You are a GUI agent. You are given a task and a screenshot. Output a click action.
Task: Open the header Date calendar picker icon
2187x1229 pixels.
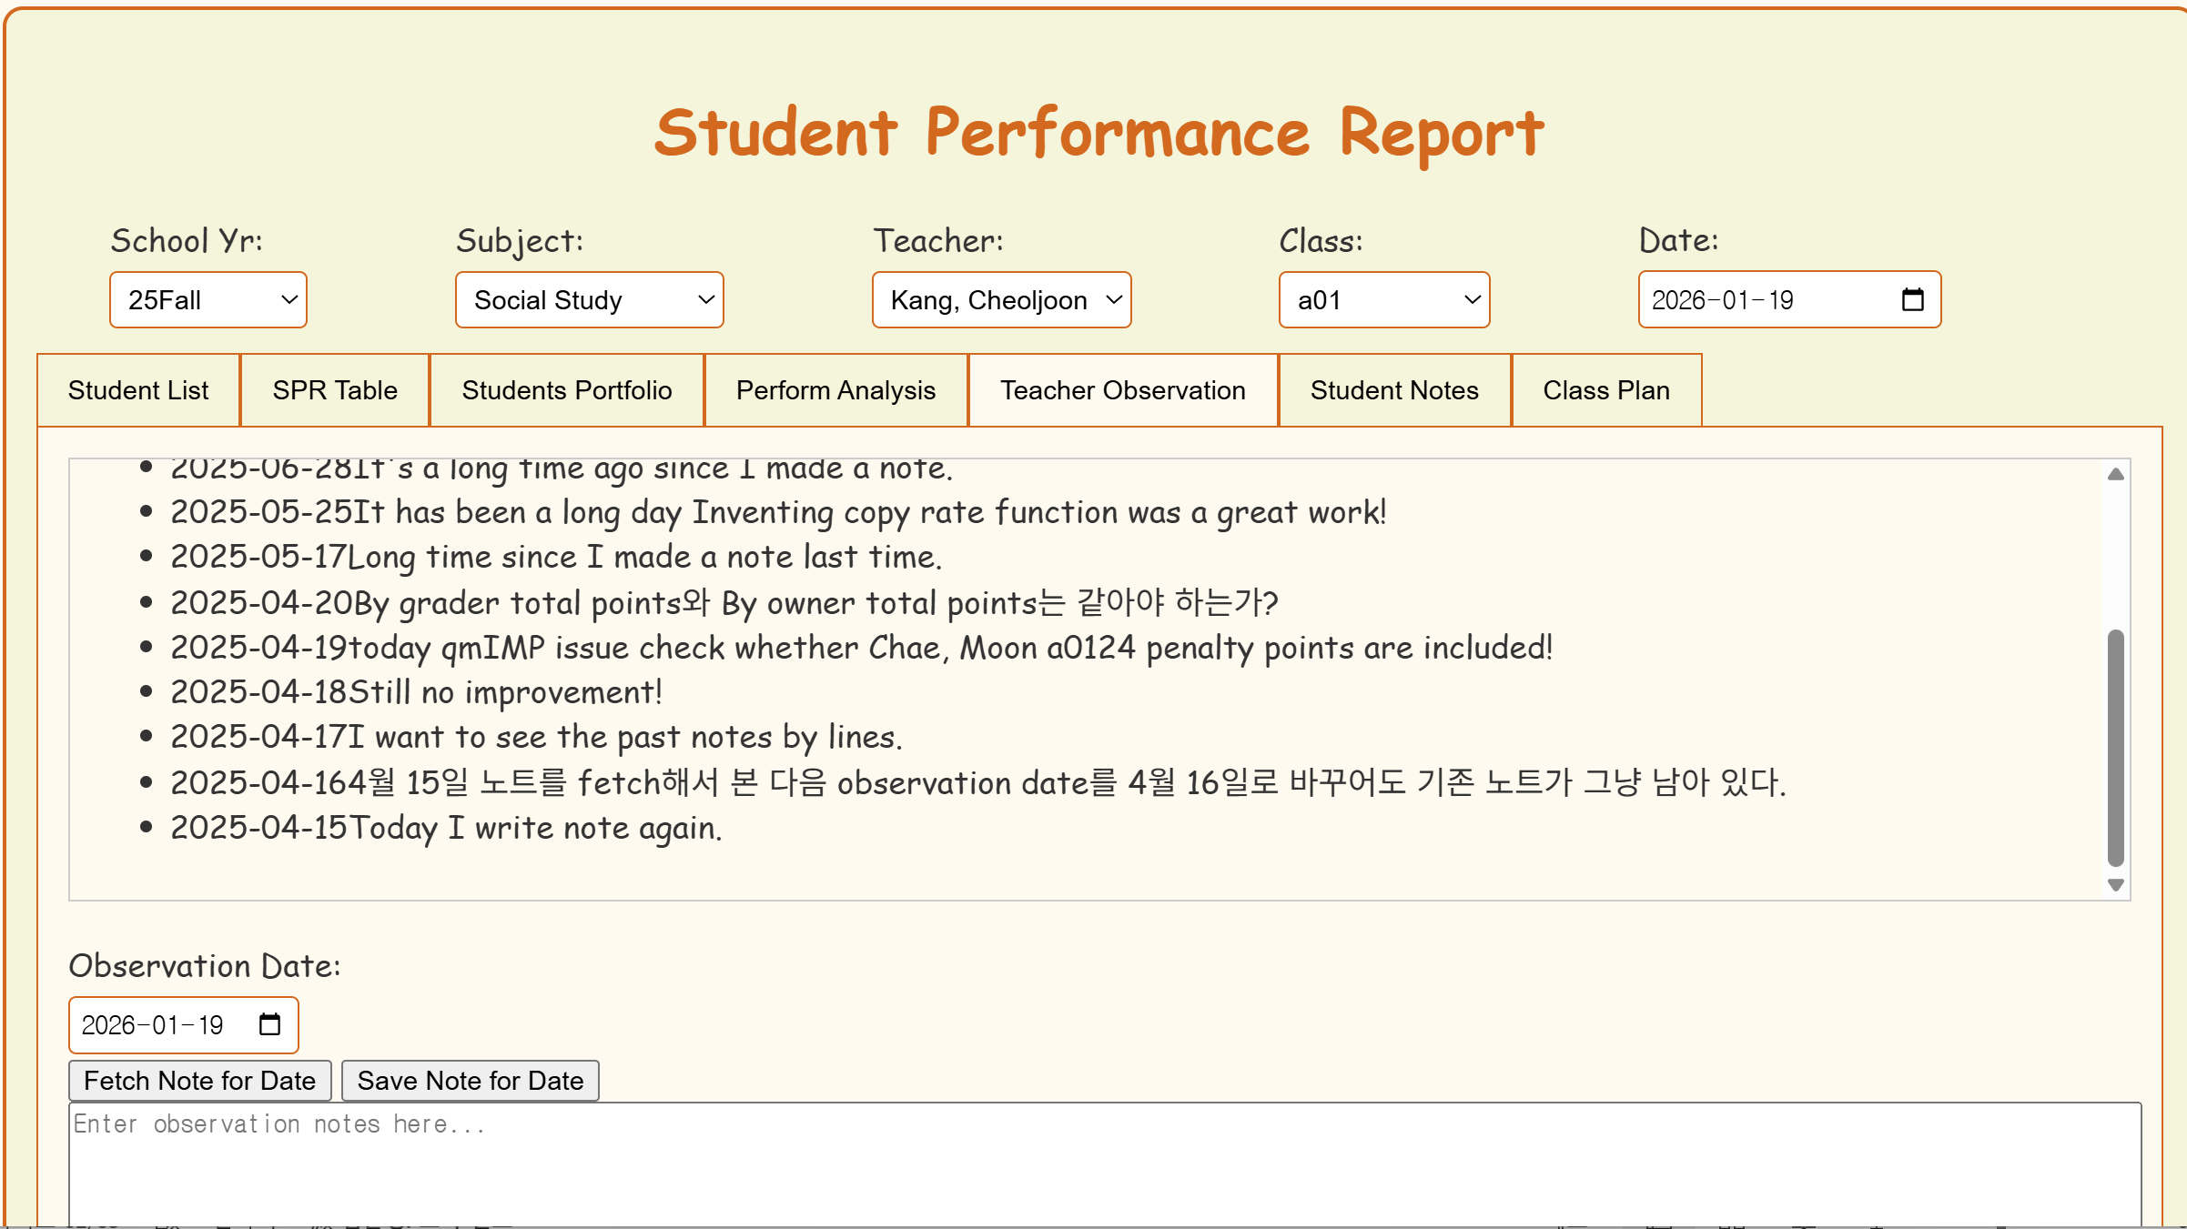1912,299
